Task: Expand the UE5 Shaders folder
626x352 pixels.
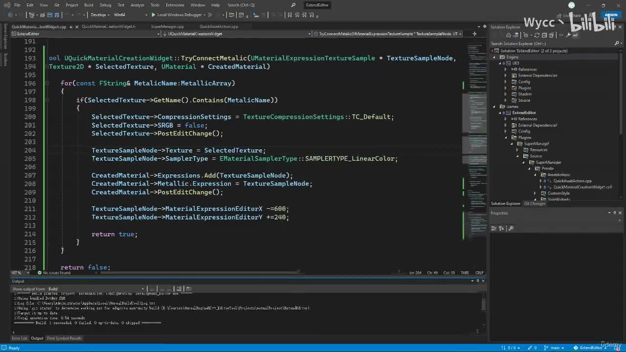Action: [x=506, y=94]
